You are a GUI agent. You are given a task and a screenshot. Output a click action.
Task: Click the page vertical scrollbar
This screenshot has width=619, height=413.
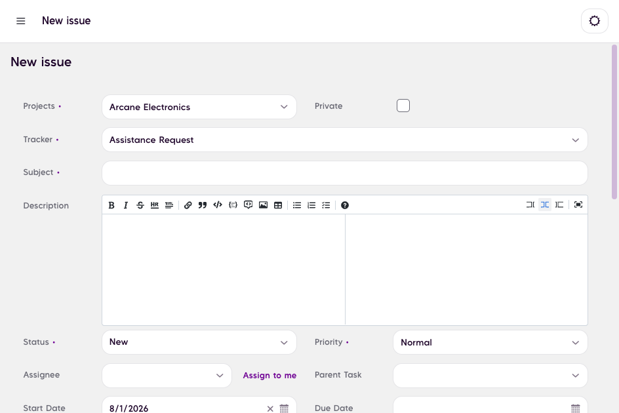click(x=614, y=122)
